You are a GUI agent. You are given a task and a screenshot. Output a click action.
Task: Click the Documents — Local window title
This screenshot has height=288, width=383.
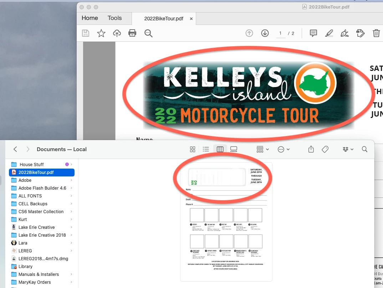[62, 149]
